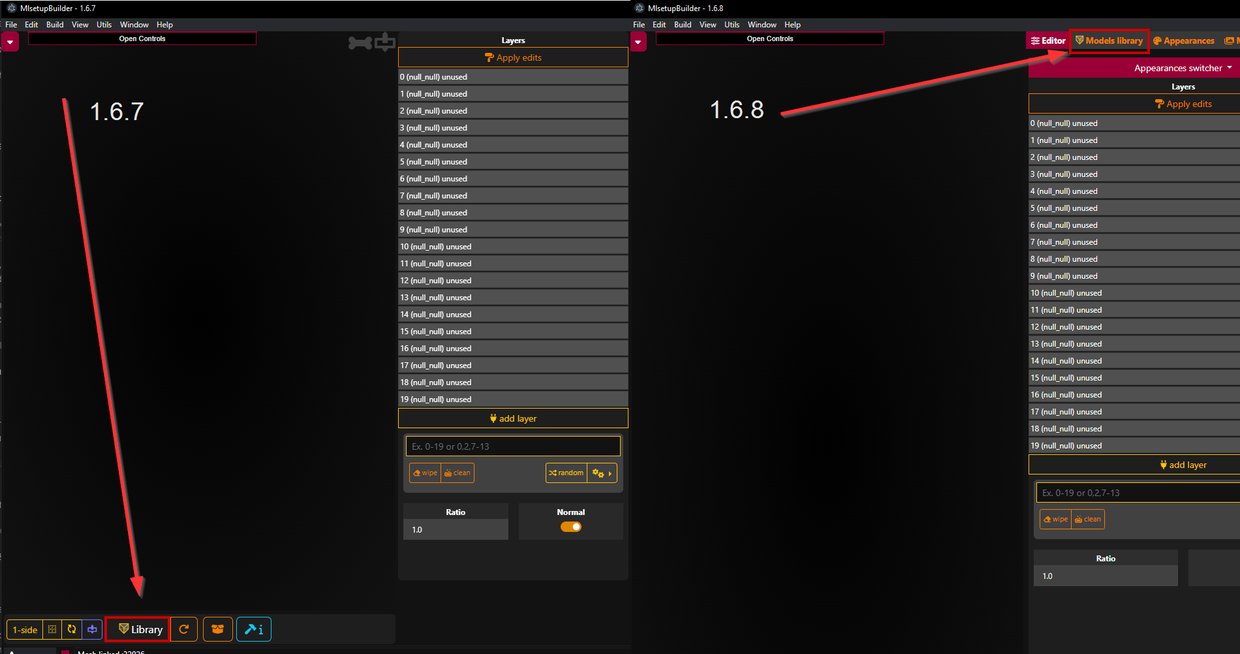The image size is (1240, 654).
Task: Click the purple center-align icon
Action: (x=92, y=629)
